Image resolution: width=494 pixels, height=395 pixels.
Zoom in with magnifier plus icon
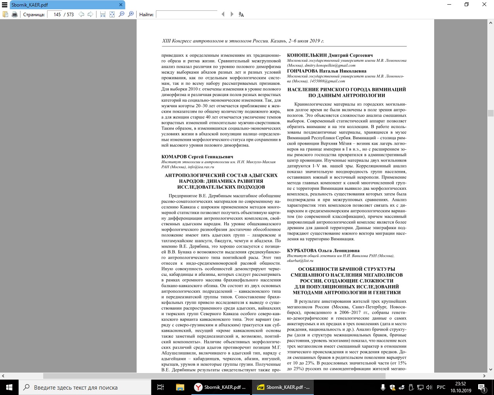tap(131, 14)
